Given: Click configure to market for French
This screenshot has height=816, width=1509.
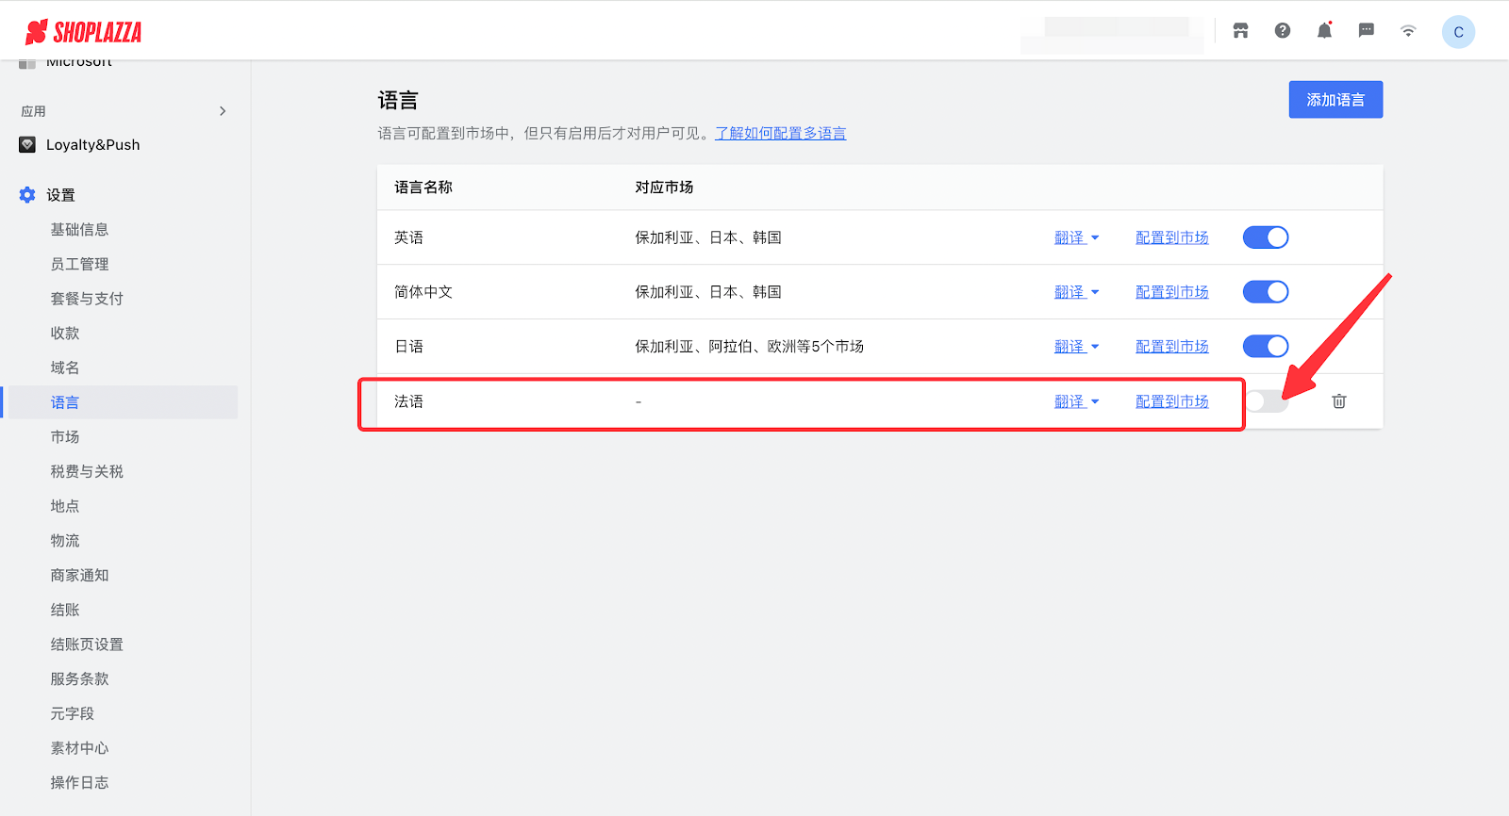Looking at the screenshot, I should tap(1171, 401).
